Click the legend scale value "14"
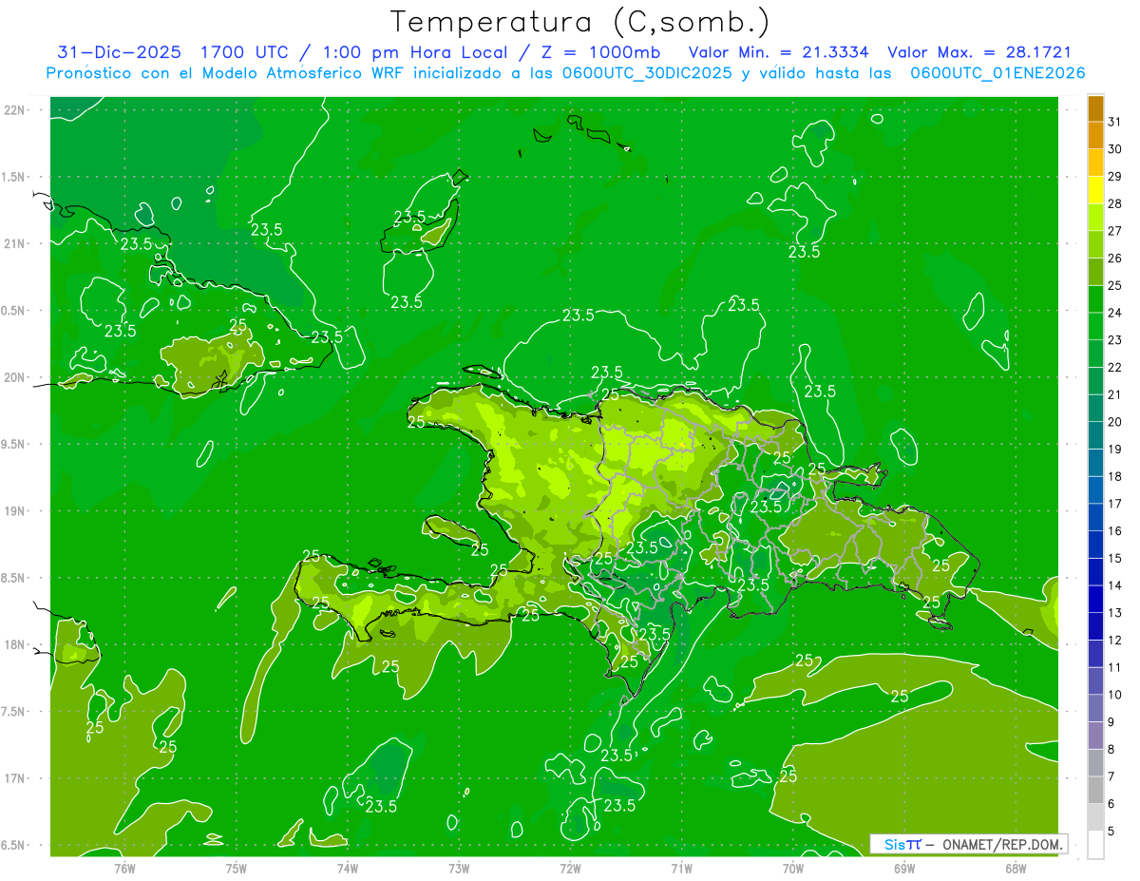The image size is (1140, 881). tap(1115, 585)
